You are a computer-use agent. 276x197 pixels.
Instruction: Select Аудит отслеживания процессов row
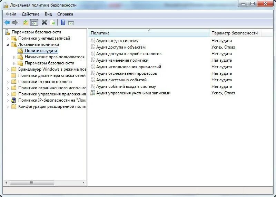[x=126, y=73]
